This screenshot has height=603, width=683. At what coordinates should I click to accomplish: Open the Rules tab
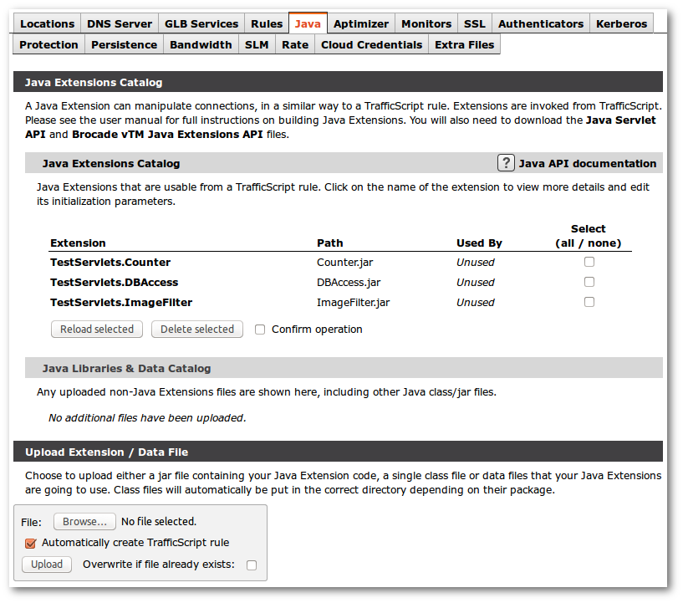[267, 23]
